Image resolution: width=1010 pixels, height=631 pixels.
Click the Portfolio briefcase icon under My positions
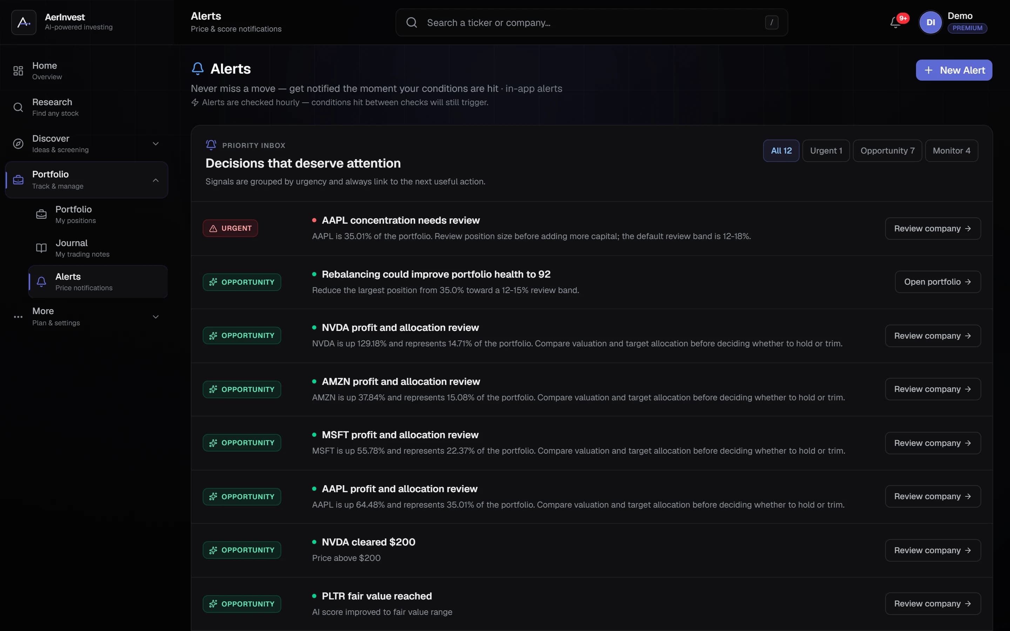click(41, 215)
